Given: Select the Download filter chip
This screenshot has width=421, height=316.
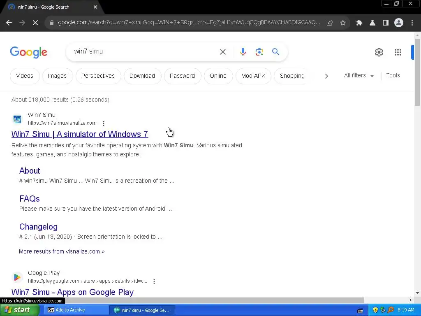Looking at the screenshot, I should pyautogui.click(x=142, y=76).
